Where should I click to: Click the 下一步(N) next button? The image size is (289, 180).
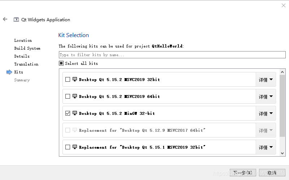243,173
